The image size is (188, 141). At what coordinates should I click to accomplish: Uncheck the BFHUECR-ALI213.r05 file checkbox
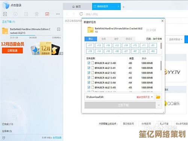tap(89, 87)
